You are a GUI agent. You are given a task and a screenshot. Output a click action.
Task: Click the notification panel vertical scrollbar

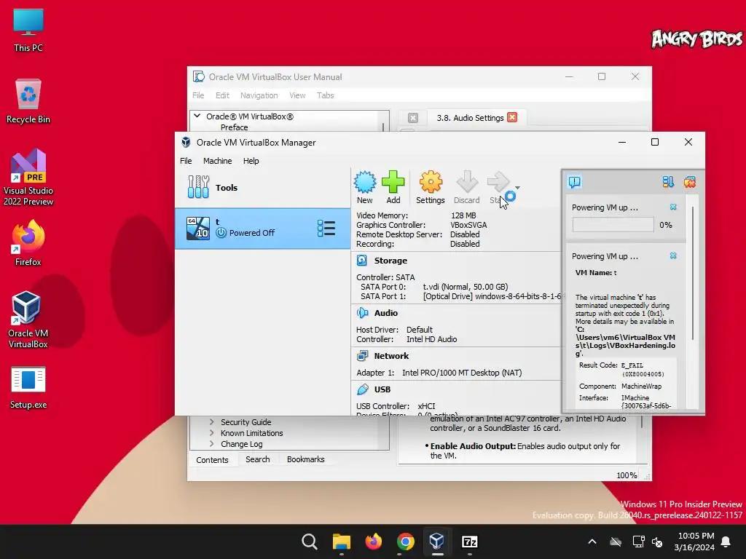[693, 274]
